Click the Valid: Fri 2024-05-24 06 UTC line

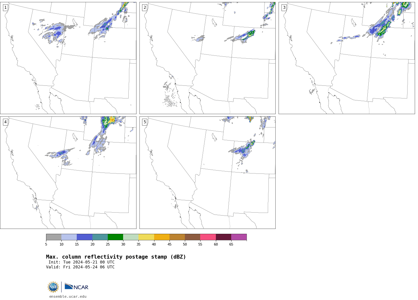[x=80, y=267]
